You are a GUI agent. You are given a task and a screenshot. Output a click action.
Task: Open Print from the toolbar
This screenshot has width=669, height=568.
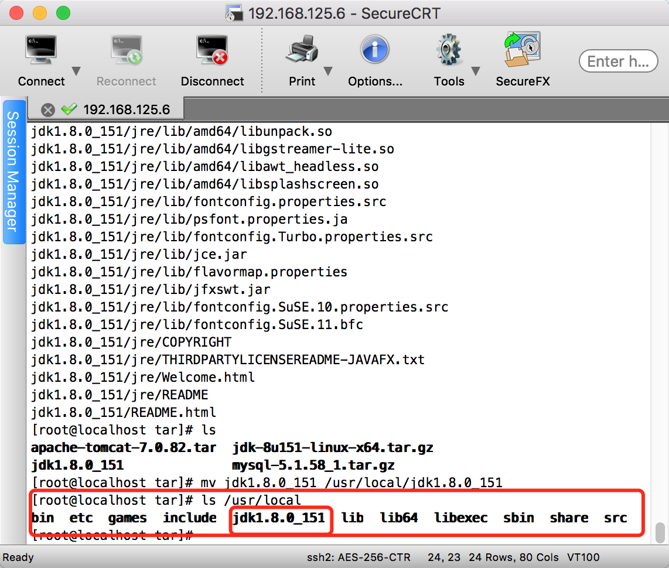302,49
